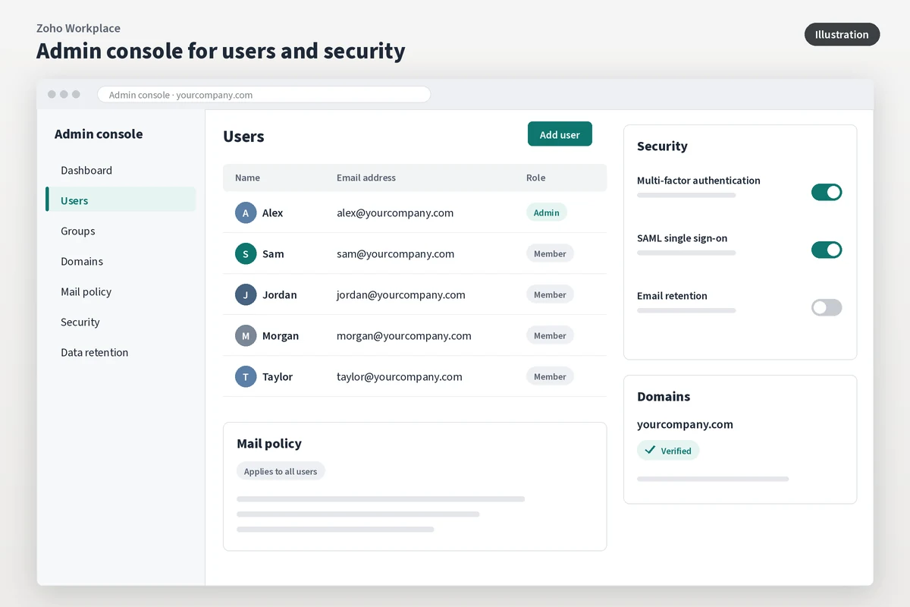This screenshot has width=910, height=607.
Task: Click the yourcompany.com domain name in Domains card
Action: pos(685,424)
